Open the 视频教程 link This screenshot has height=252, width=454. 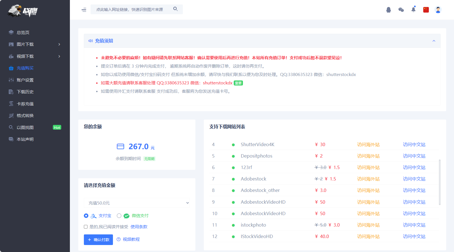(x=131, y=239)
